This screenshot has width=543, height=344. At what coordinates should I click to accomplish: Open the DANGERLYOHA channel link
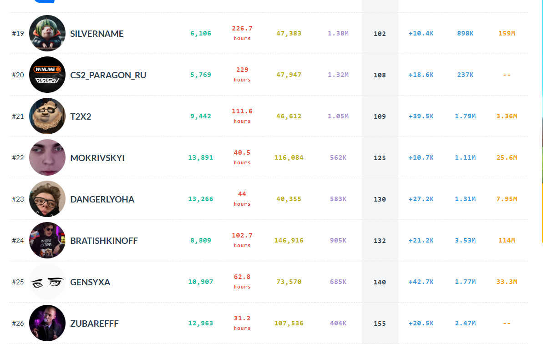pos(102,199)
